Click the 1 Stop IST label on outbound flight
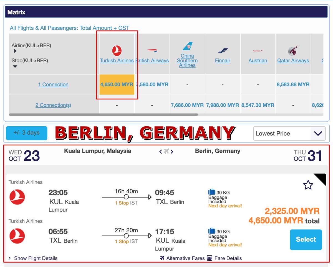333x267 pixels. [x=126, y=203]
